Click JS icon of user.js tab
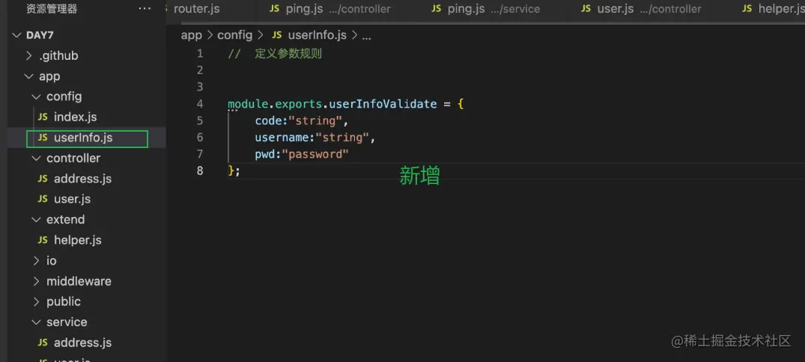805x362 pixels. tap(586, 9)
